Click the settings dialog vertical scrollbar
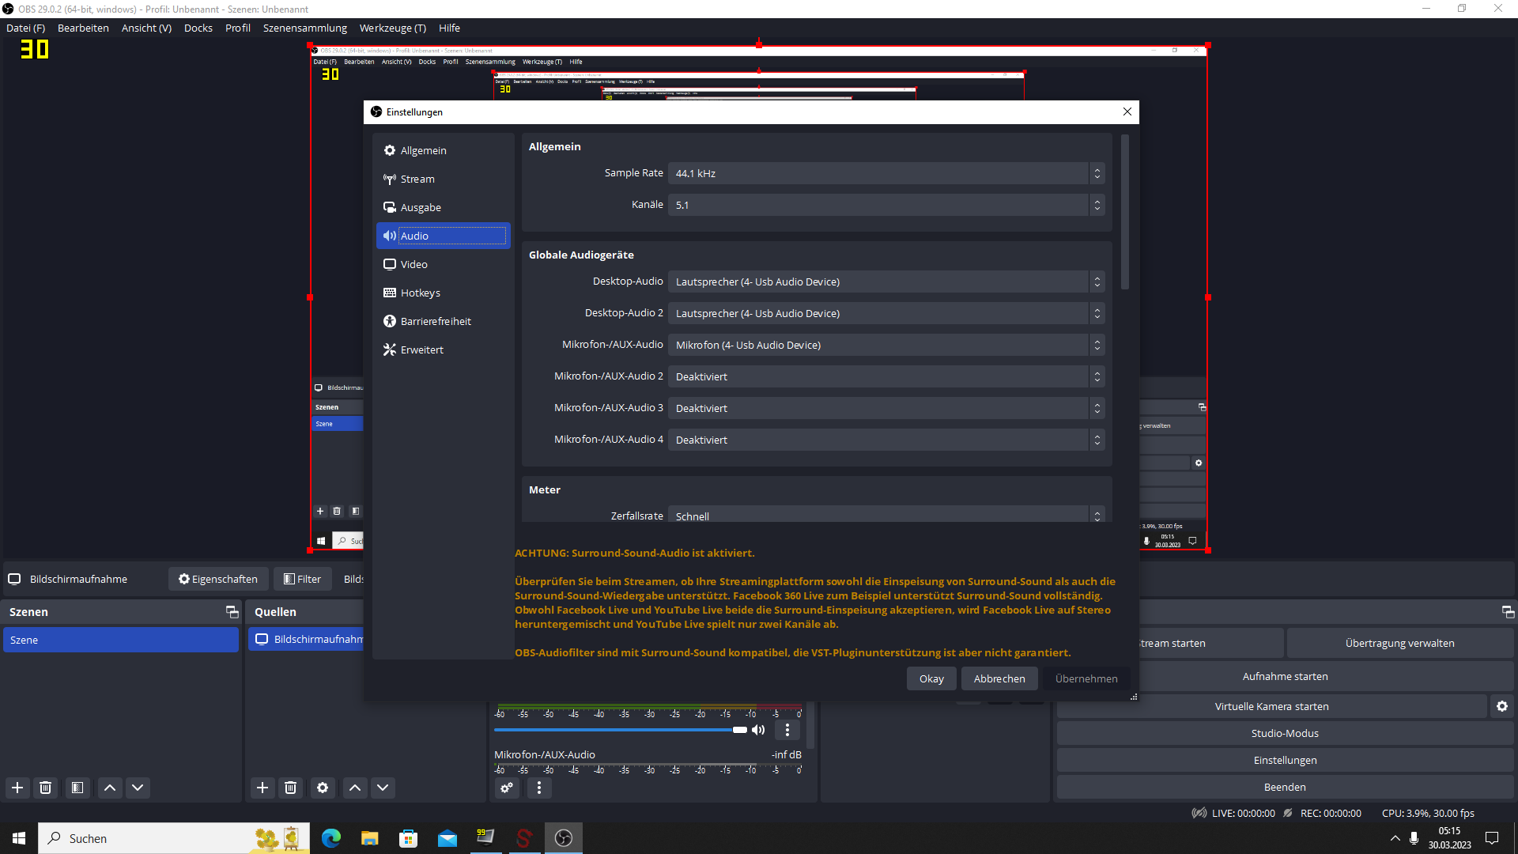Viewport: 1518px width, 854px height. 1125,212
